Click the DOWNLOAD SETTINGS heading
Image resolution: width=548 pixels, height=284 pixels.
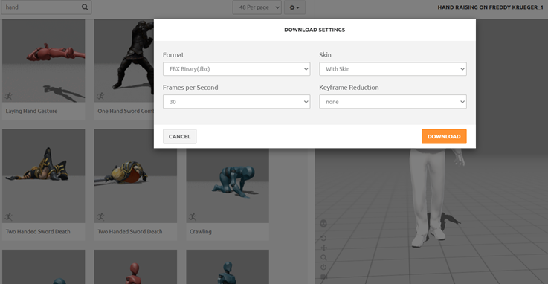[x=315, y=30]
